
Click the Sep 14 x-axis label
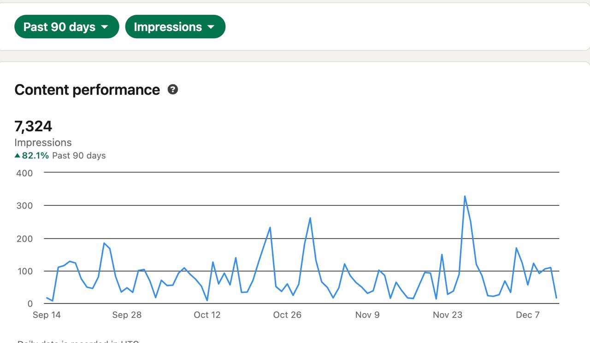[x=47, y=315]
